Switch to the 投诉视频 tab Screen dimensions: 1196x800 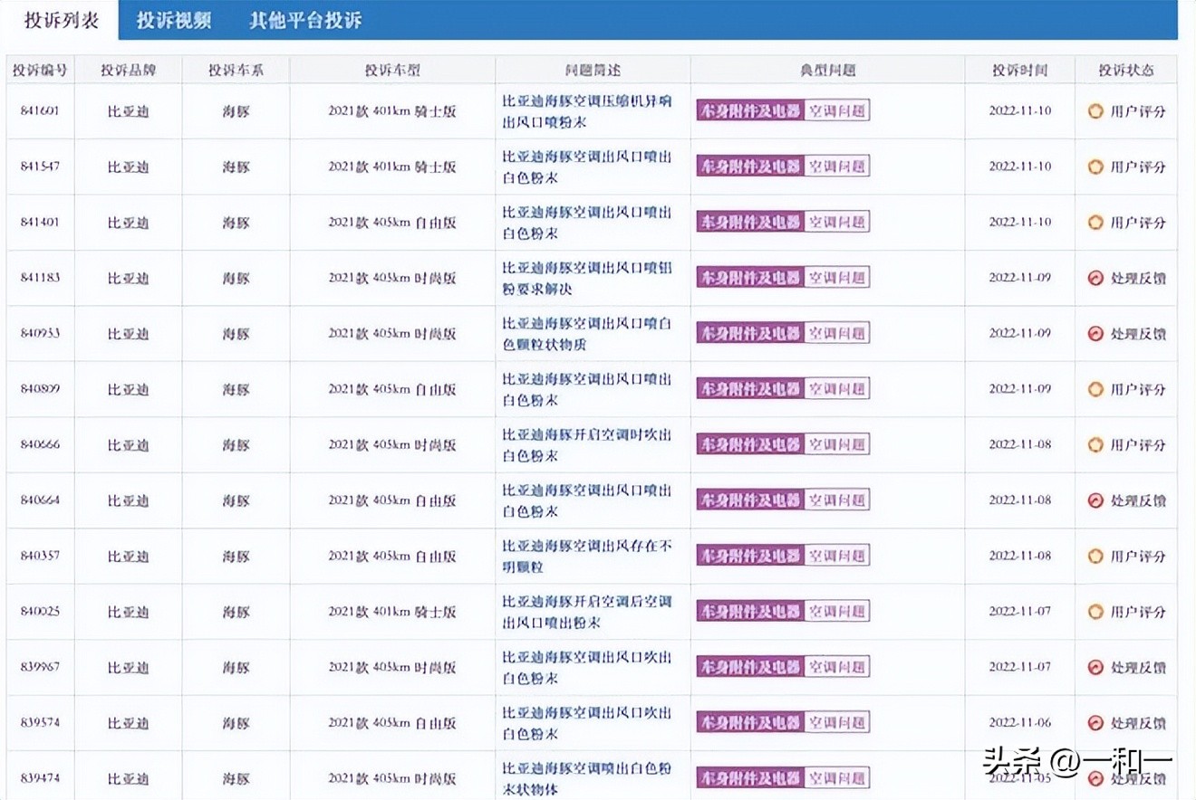(x=174, y=20)
